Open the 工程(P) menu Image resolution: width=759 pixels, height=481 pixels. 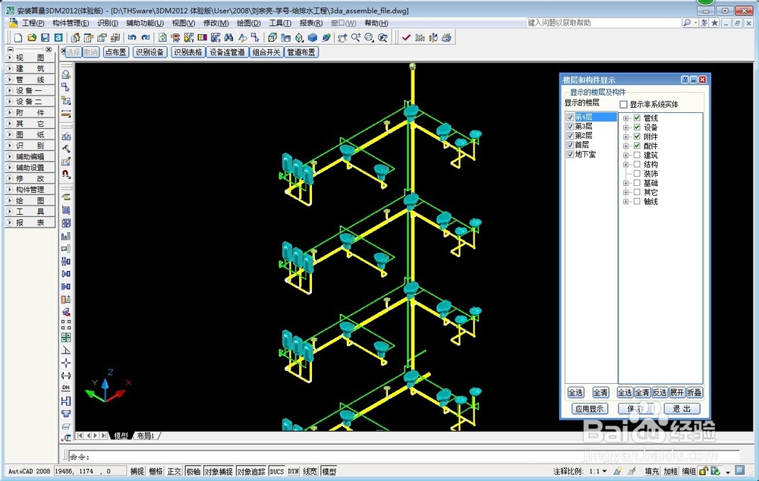tap(33, 23)
